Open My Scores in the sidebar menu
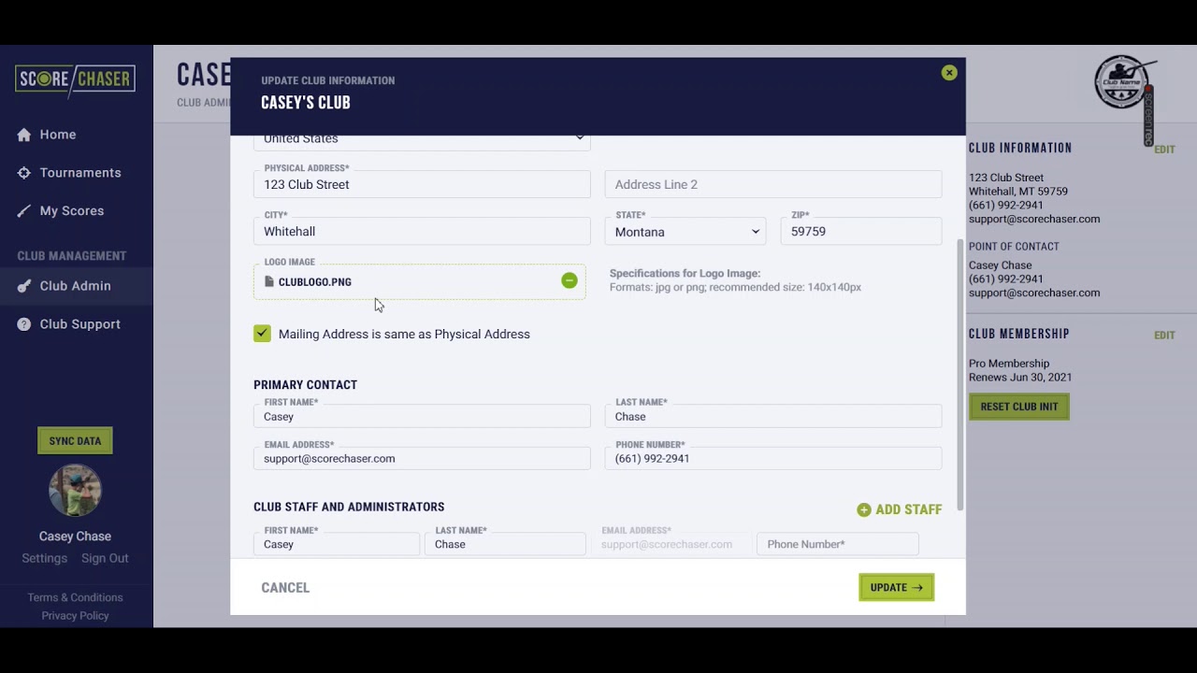Image resolution: width=1197 pixels, height=673 pixels. coord(72,211)
